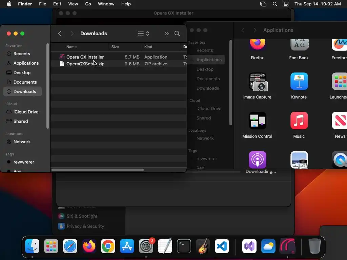The width and height of the screenshot is (347, 260).
Task: Open TextEdit from the Dock
Action: pos(165,246)
